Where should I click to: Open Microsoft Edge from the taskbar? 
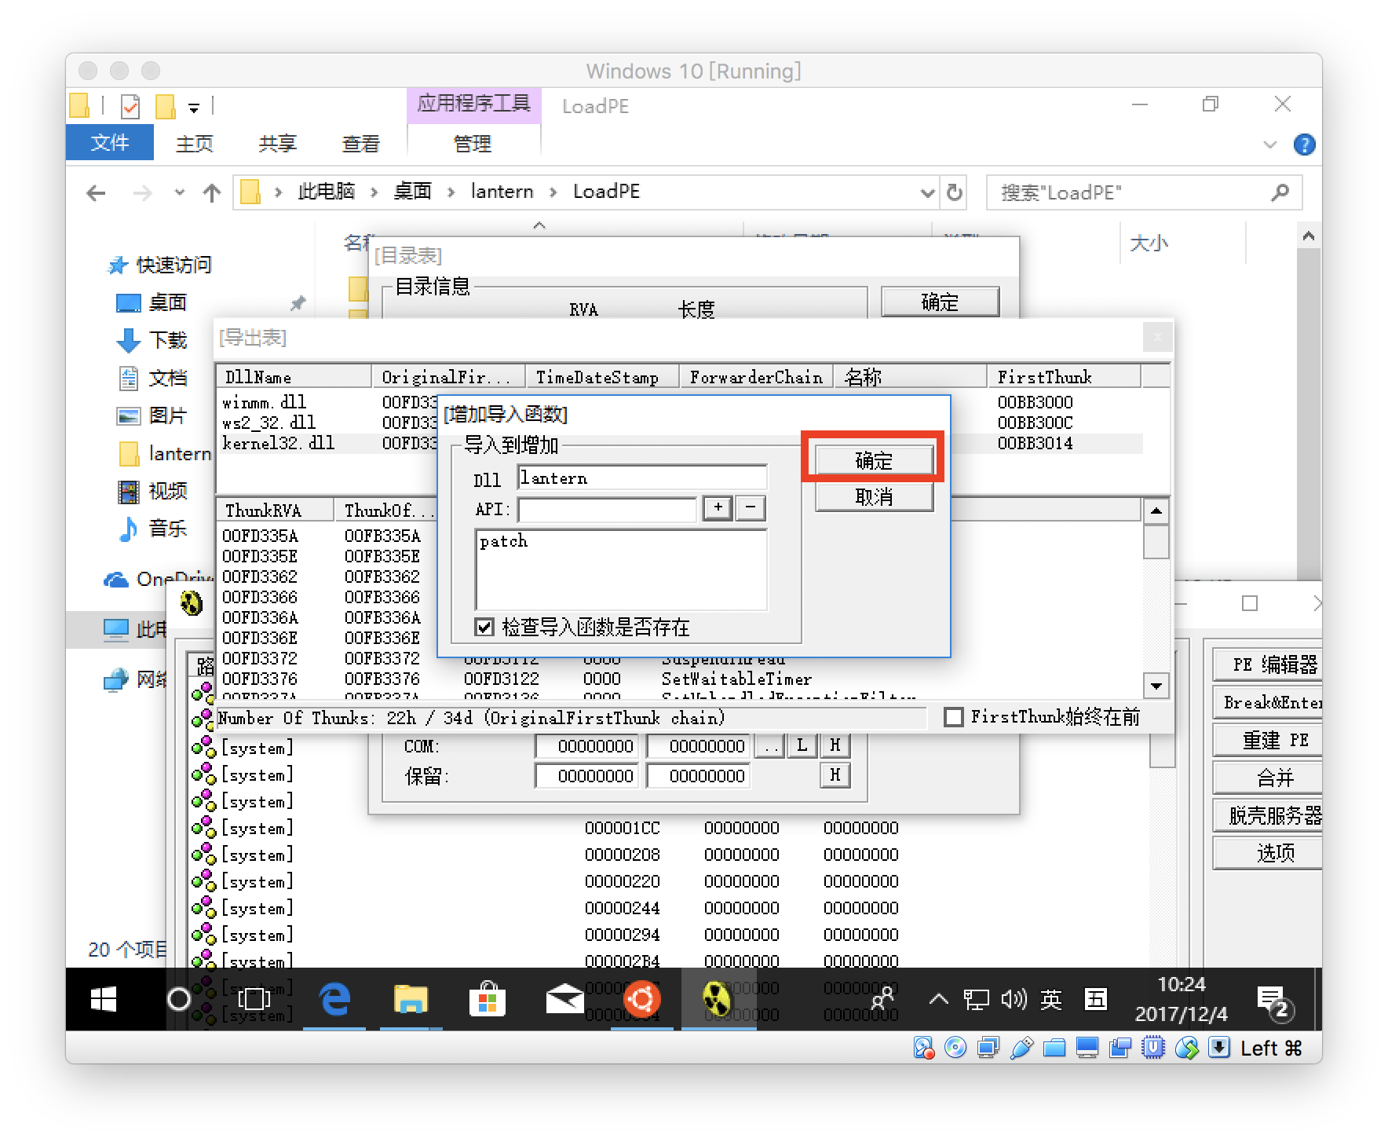tap(334, 999)
